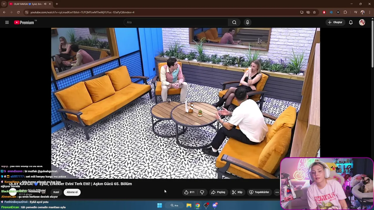Mute the tab via speaker icon
Viewport: 374px width, 210px height.
click(45, 4)
